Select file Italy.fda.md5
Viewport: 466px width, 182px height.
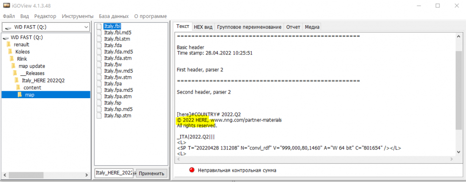[x=118, y=52]
